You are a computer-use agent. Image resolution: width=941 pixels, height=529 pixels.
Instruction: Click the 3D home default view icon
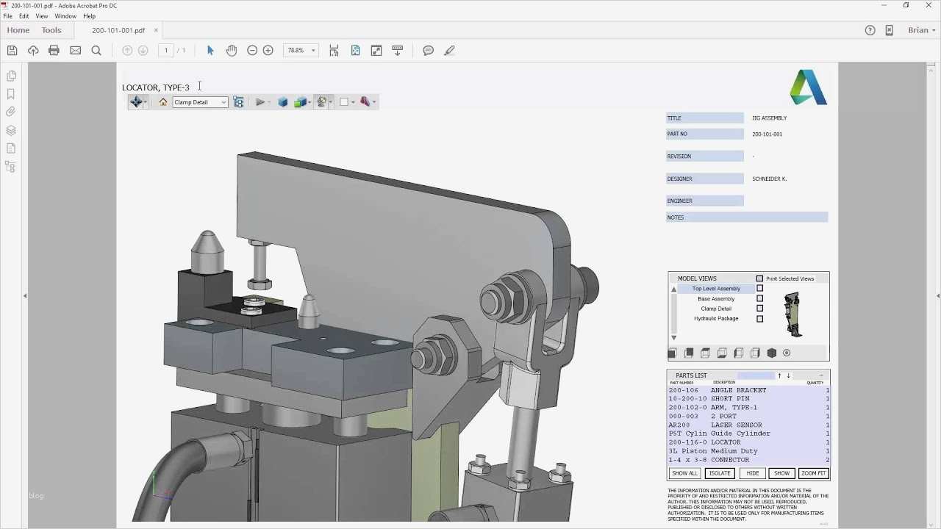click(163, 102)
